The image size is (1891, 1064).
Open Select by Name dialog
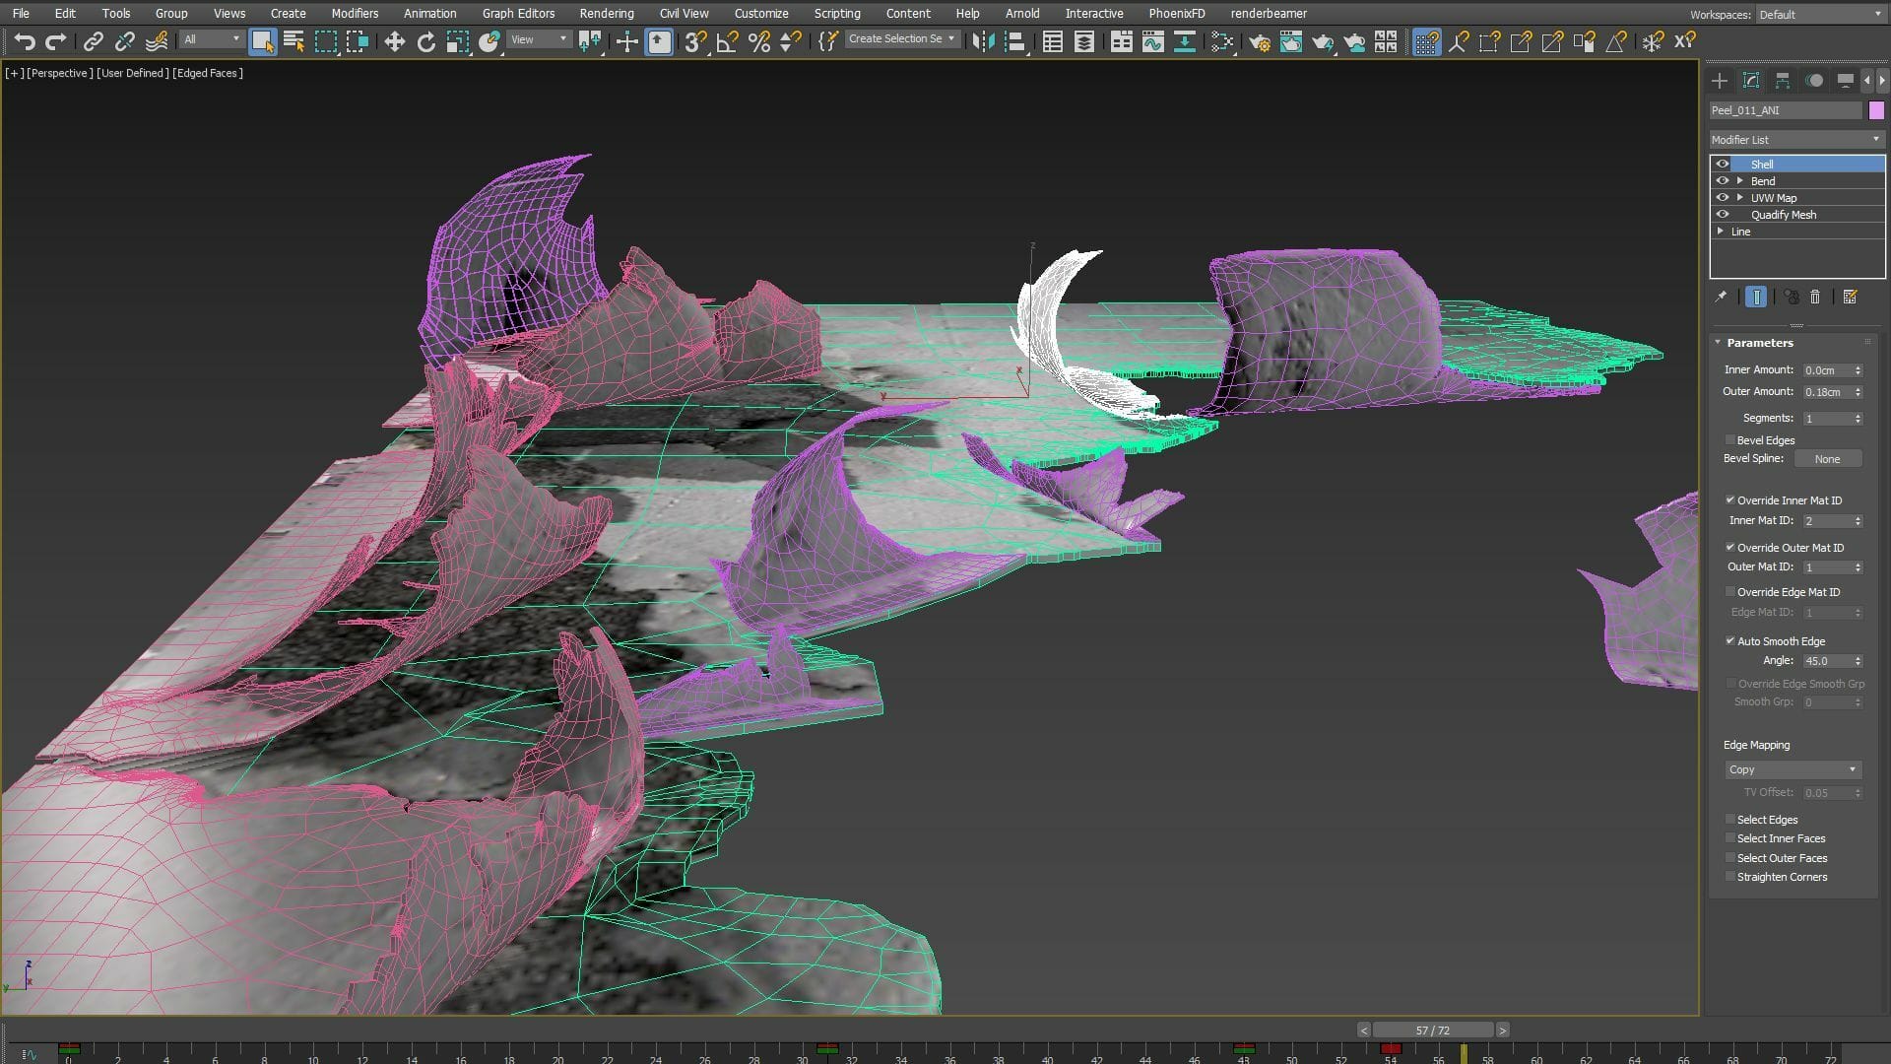click(293, 40)
